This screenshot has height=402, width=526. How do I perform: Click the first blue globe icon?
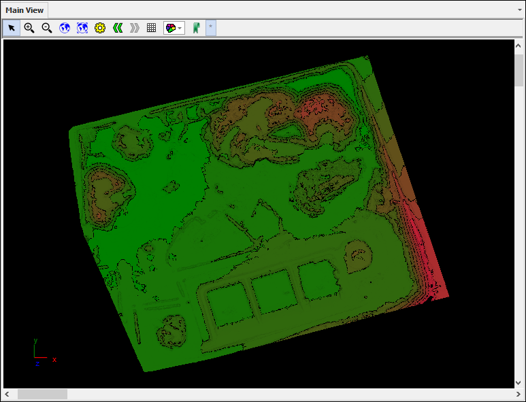coord(65,28)
